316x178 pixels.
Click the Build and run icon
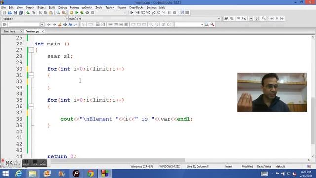pos(82,13)
